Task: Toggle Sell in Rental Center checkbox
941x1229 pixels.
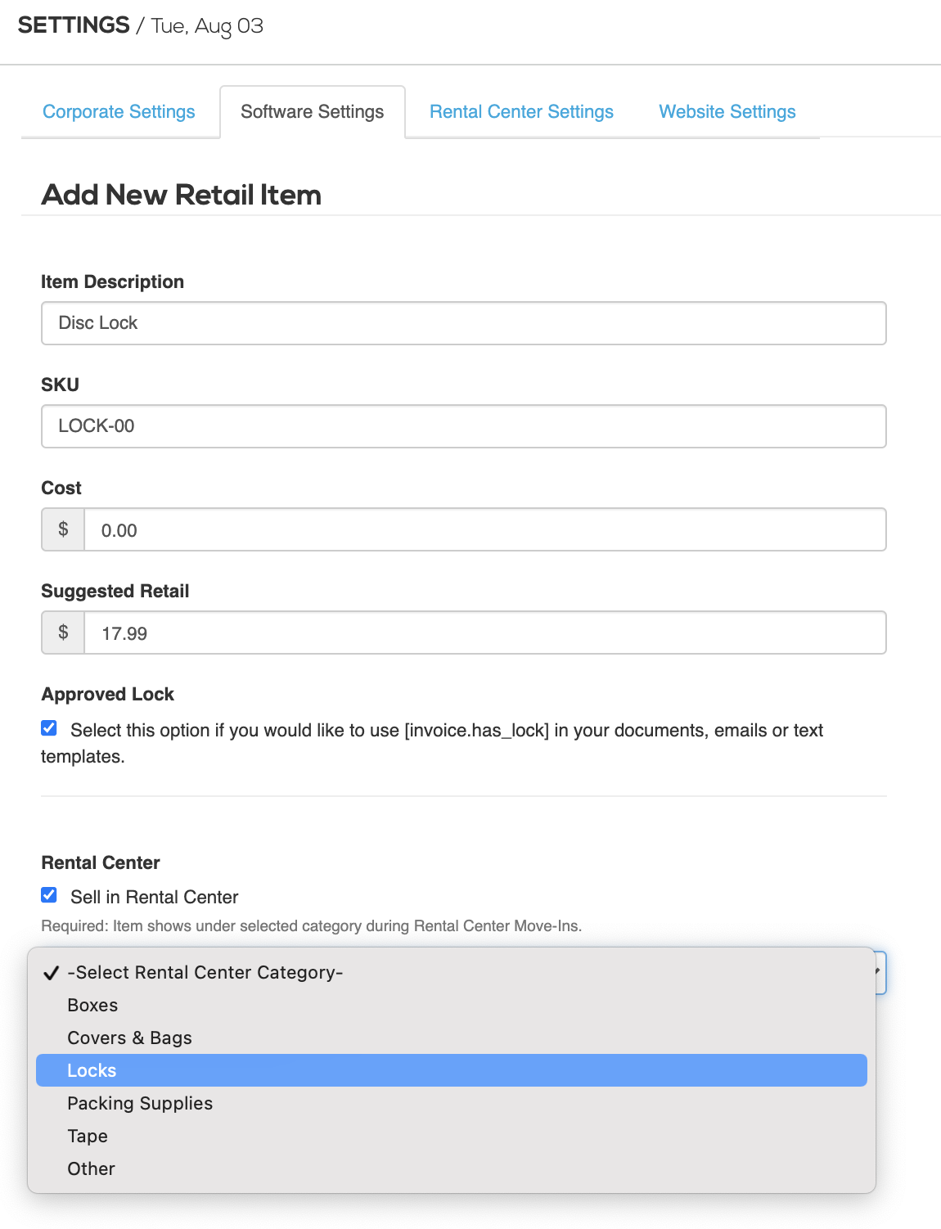Action: pos(49,895)
